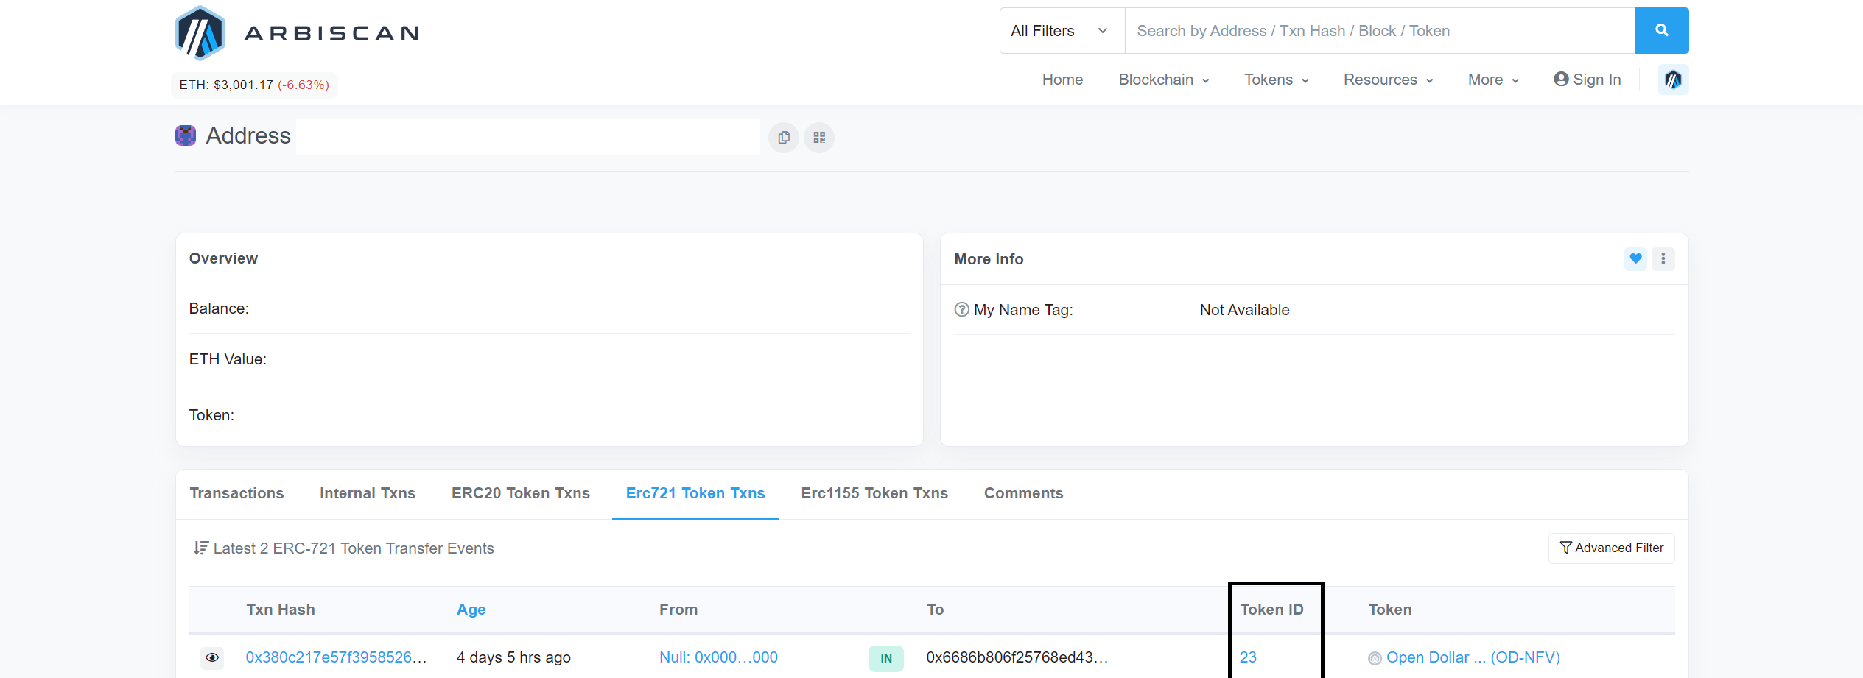Click Sign In

(1587, 80)
